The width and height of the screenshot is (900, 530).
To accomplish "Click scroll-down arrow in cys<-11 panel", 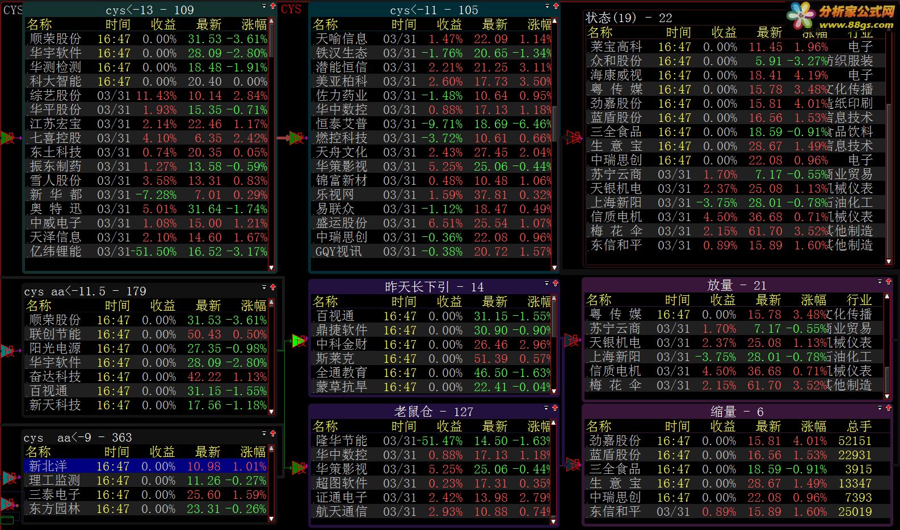I will pos(554,267).
